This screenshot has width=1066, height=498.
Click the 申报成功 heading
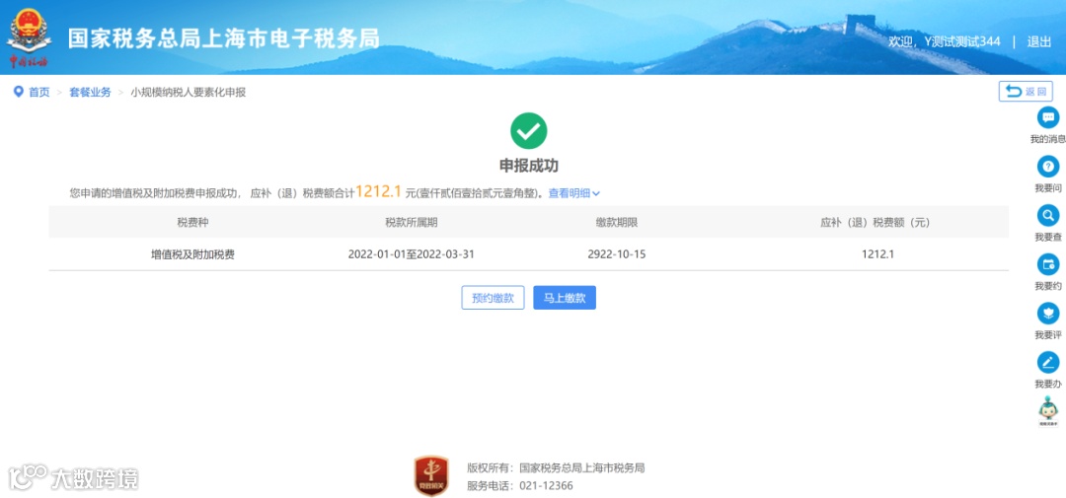pos(528,167)
